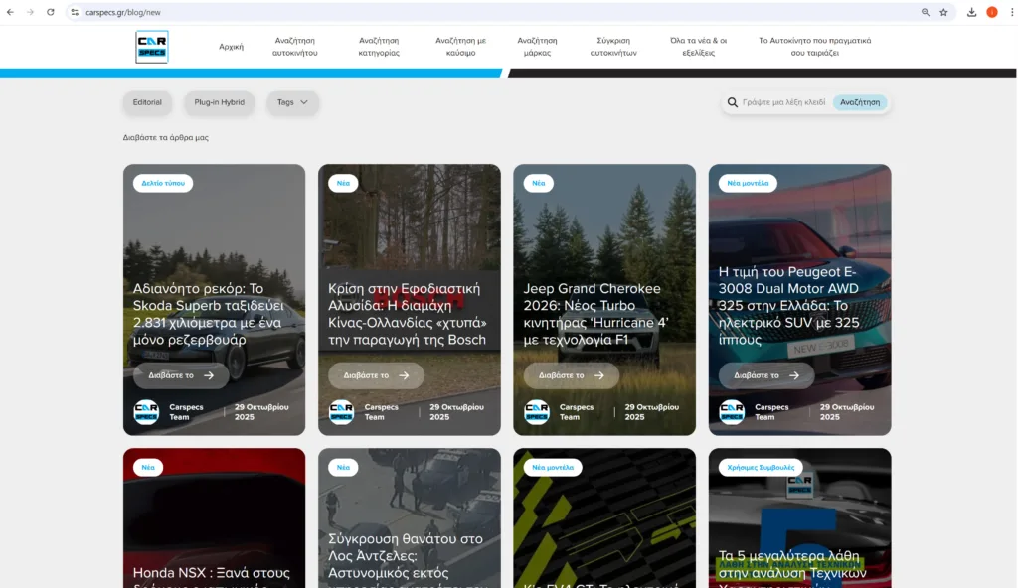This screenshot has height=588, width=1018.
Task: Filter articles by Editorial
Action: [x=147, y=102]
